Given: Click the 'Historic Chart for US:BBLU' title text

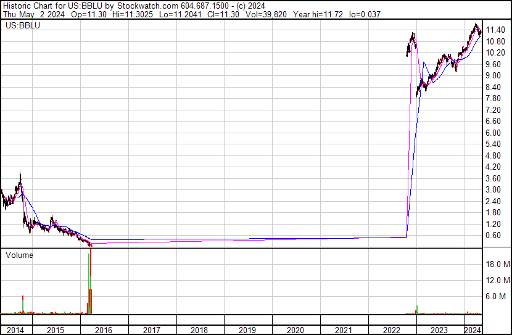Looking at the screenshot, I should pyautogui.click(x=53, y=6).
